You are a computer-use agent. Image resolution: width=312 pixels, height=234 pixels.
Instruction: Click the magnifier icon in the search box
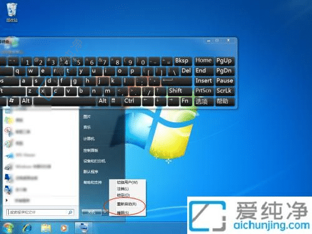(70, 212)
